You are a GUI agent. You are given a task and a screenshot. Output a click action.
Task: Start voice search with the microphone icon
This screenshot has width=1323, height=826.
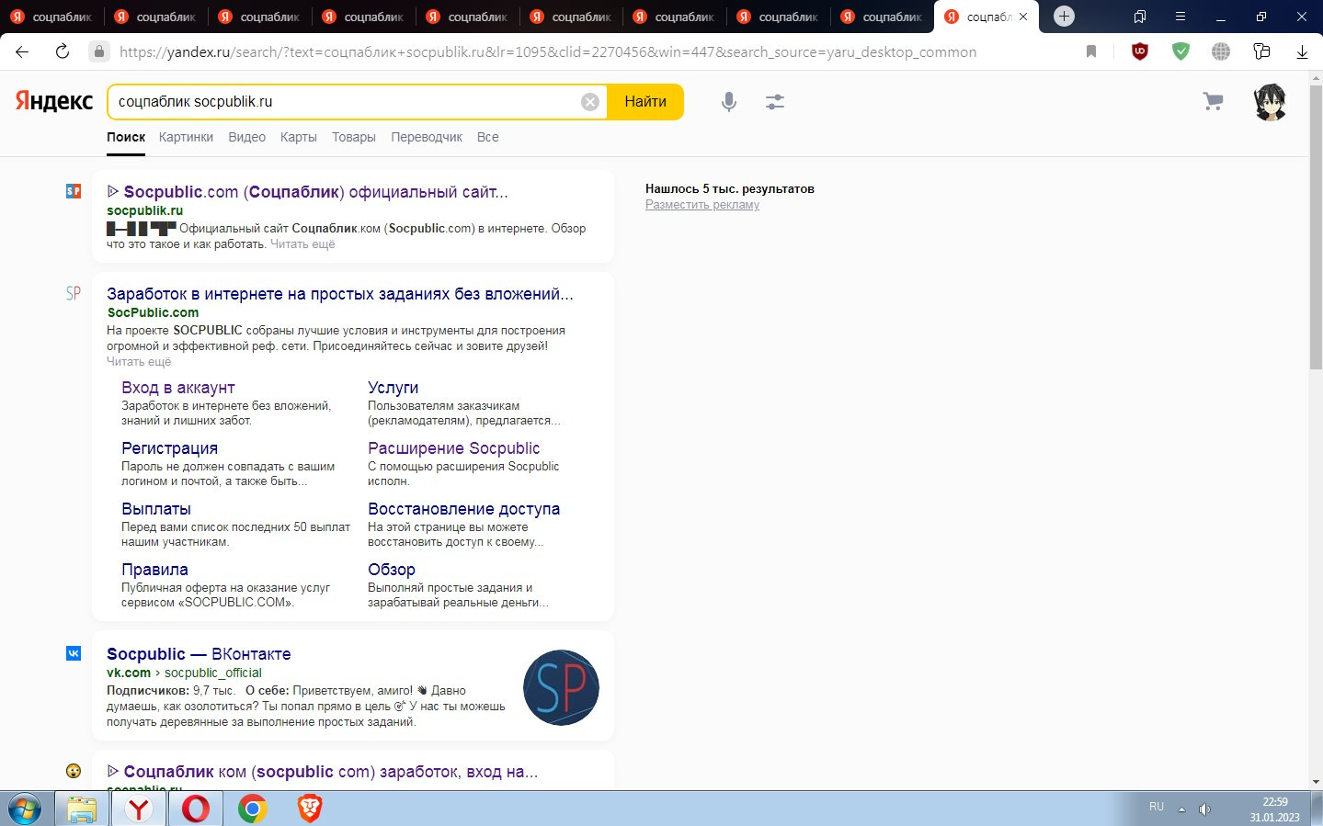[x=729, y=102]
